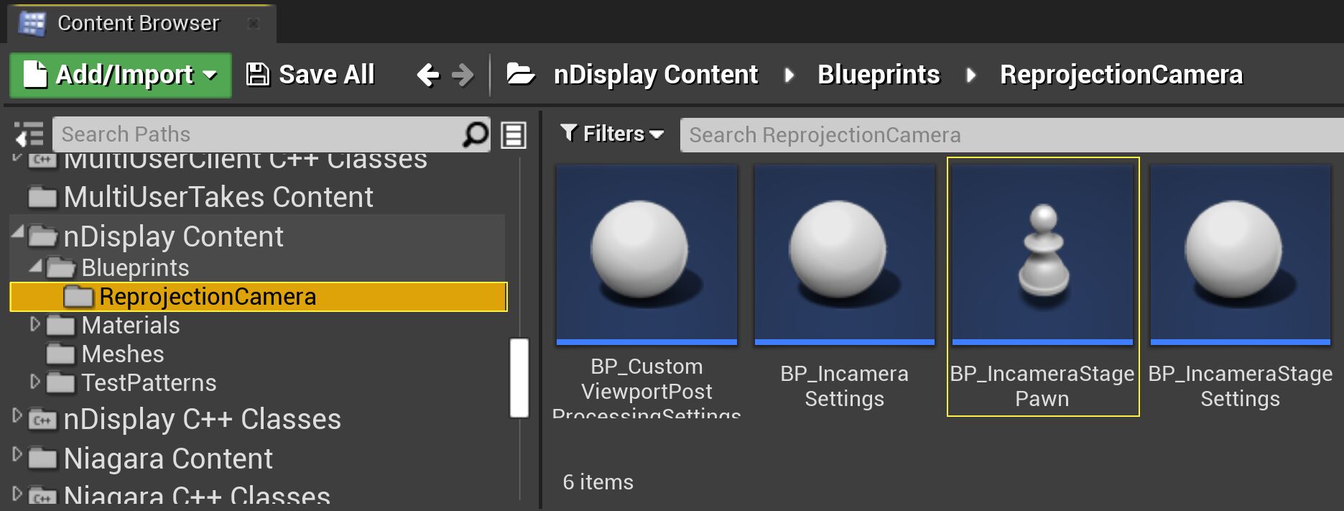1344x511 pixels.
Task: Select the Meshes folder
Action: (x=122, y=354)
